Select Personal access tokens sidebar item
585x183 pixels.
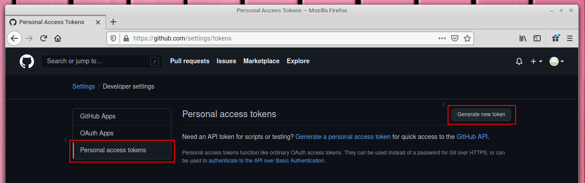pos(122,150)
